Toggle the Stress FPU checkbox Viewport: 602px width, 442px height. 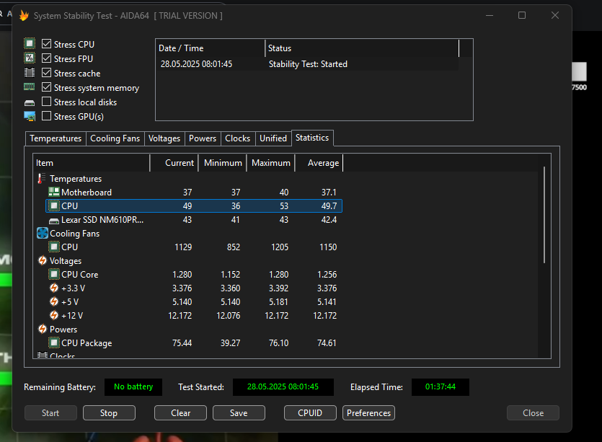point(46,58)
